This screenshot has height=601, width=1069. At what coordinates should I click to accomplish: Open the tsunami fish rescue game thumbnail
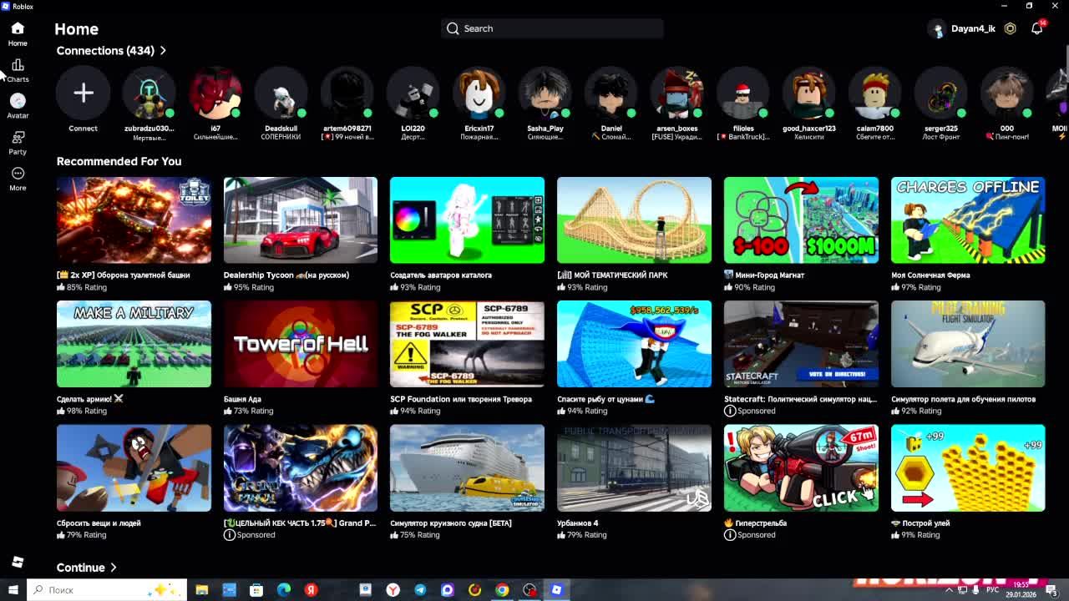point(634,344)
